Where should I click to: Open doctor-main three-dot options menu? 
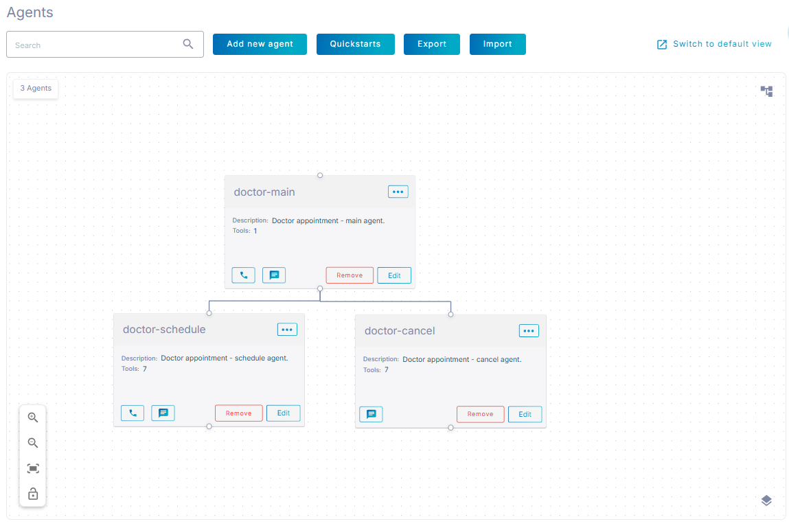coord(398,192)
